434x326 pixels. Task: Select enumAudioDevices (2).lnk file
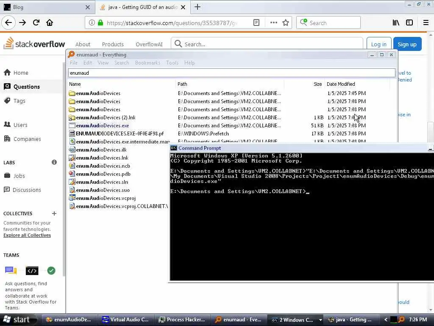pyautogui.click(x=106, y=118)
